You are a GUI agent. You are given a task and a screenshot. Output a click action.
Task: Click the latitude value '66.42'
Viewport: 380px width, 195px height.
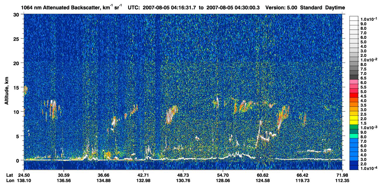pos(303,175)
